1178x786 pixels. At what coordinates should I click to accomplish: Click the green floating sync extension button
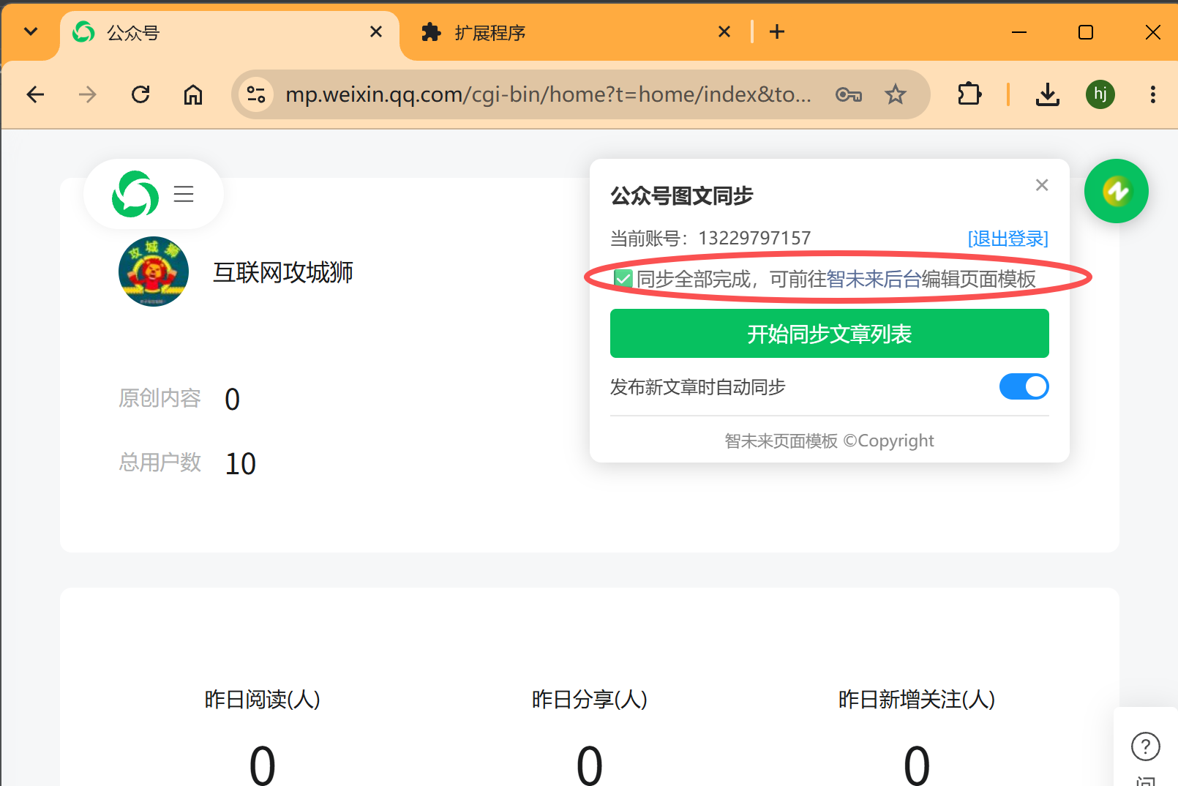tap(1117, 191)
